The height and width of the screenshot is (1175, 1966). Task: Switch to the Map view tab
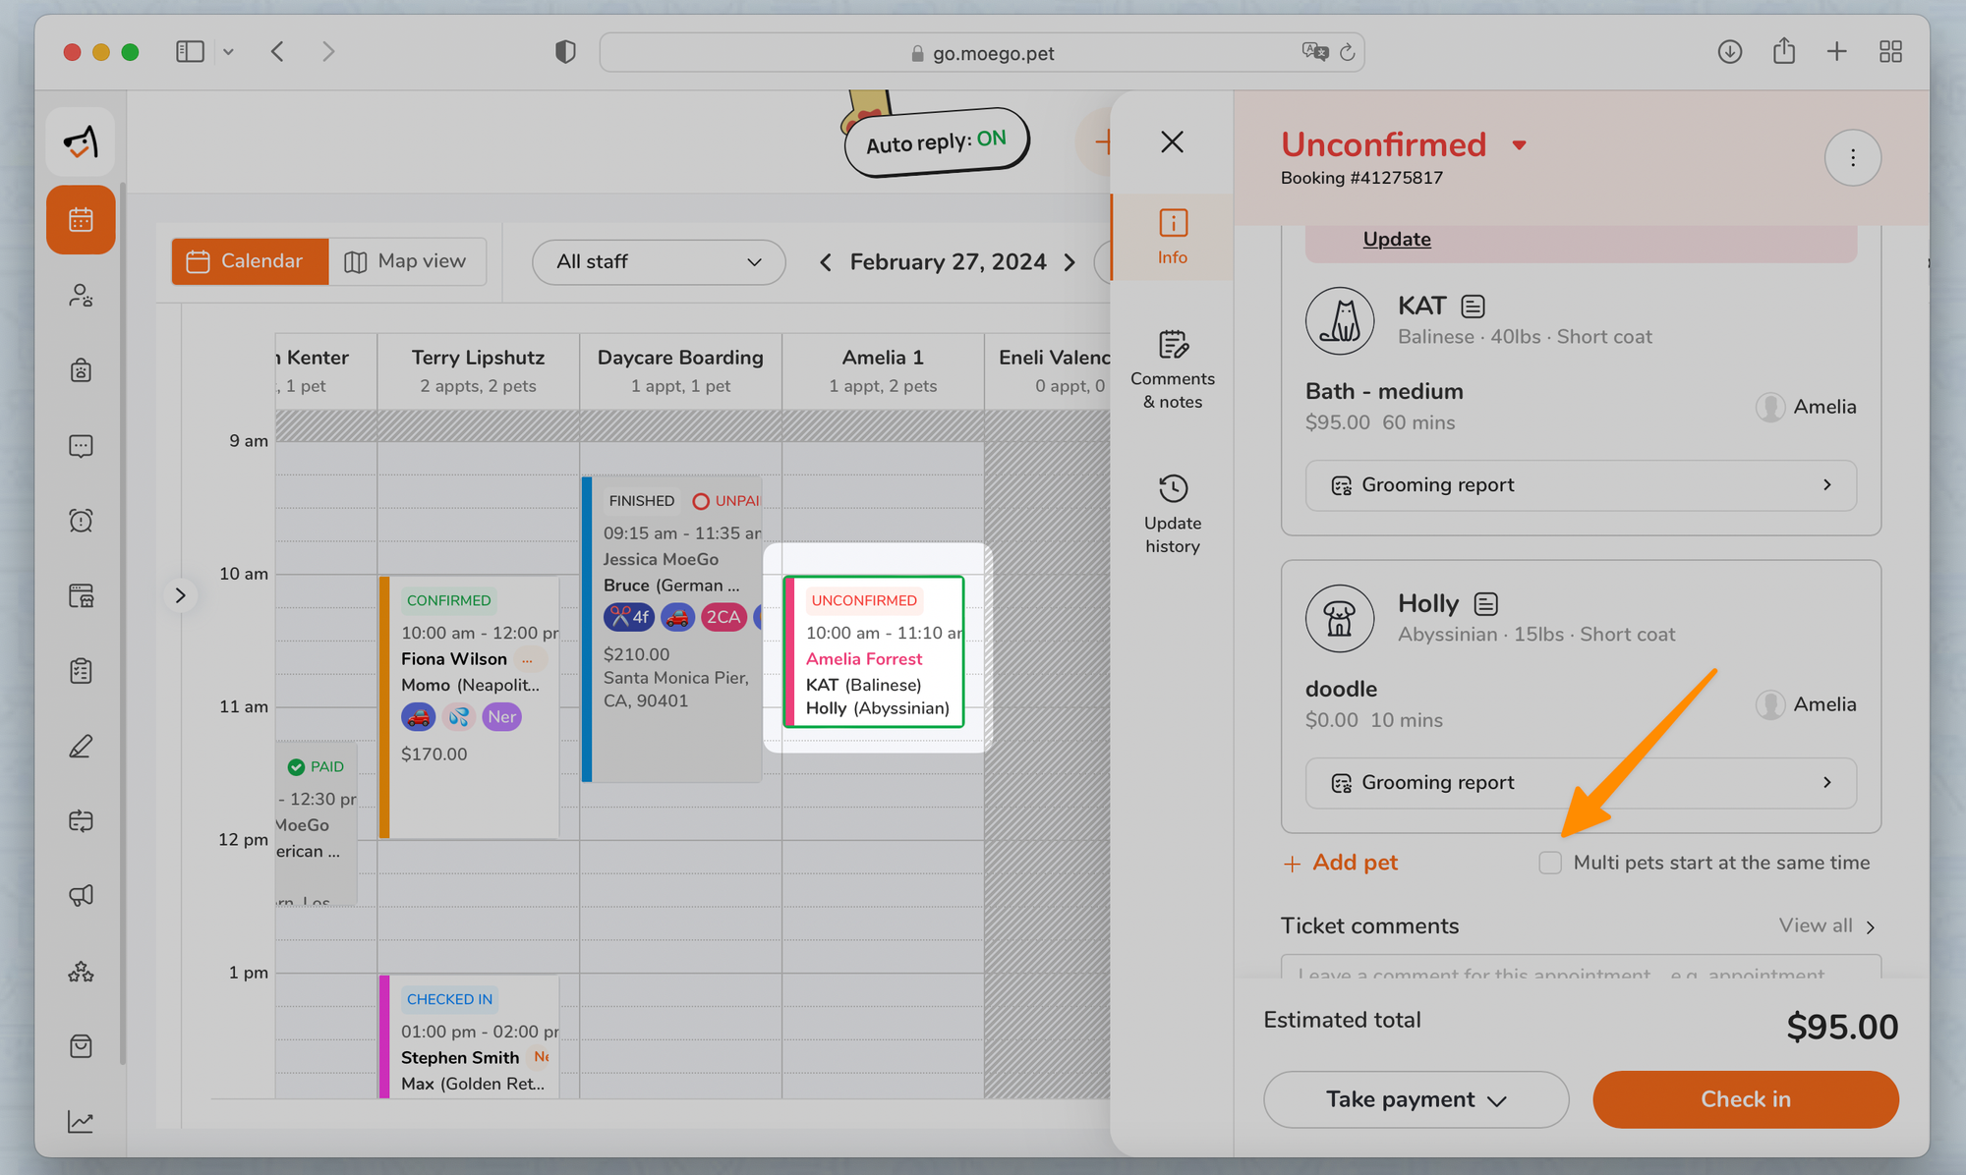pyautogui.click(x=406, y=261)
